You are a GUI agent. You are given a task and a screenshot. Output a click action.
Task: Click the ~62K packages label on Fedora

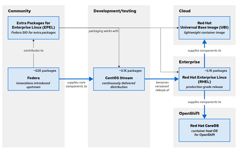(x=45, y=71)
